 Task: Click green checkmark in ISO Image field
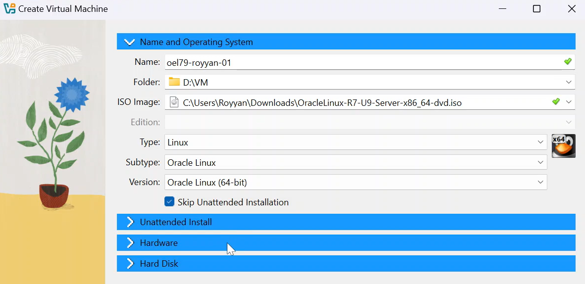point(556,102)
